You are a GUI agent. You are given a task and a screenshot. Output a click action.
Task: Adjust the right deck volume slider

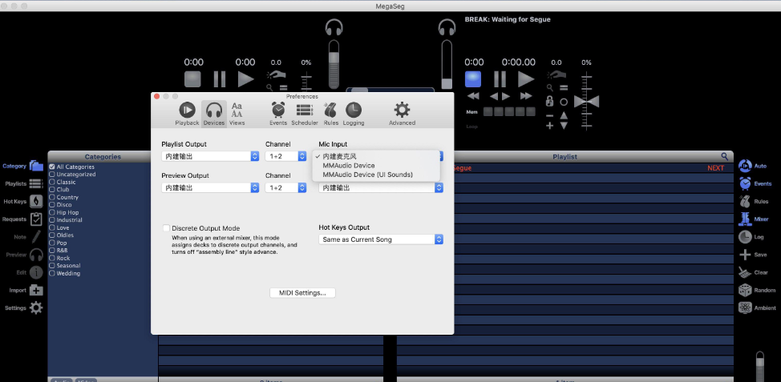[x=447, y=64]
